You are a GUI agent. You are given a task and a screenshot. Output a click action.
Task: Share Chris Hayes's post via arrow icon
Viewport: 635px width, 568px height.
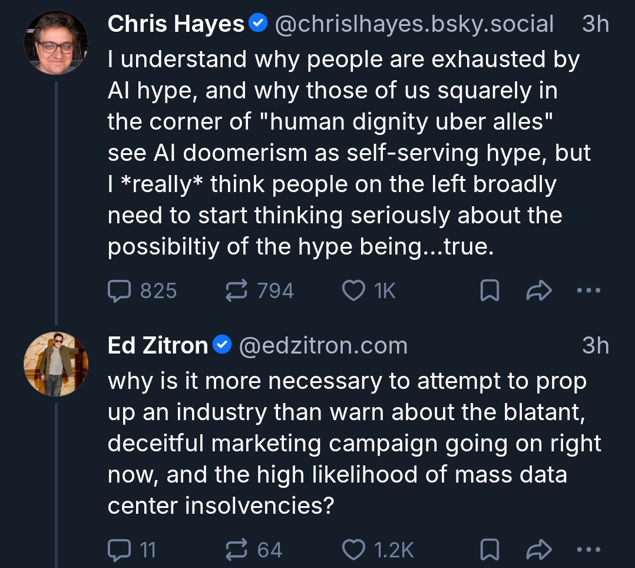538,290
